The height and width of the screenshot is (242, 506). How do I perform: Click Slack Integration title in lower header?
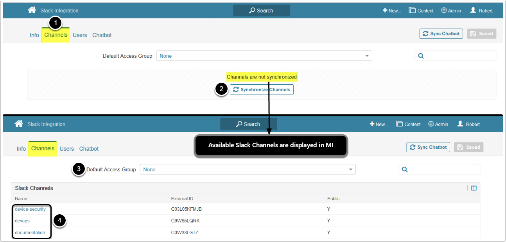pyautogui.click(x=46, y=124)
